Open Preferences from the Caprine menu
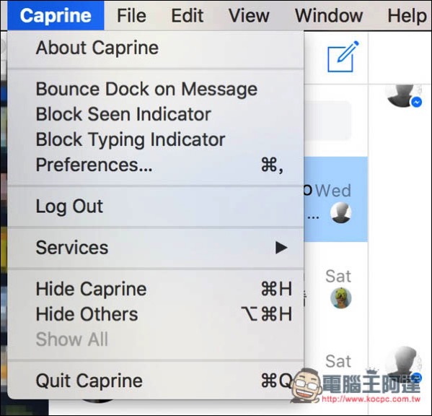432x416 pixels. 155,165
